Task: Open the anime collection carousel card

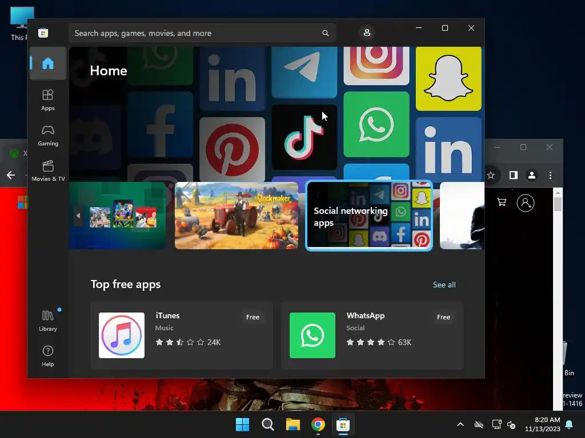Action: click(118, 215)
